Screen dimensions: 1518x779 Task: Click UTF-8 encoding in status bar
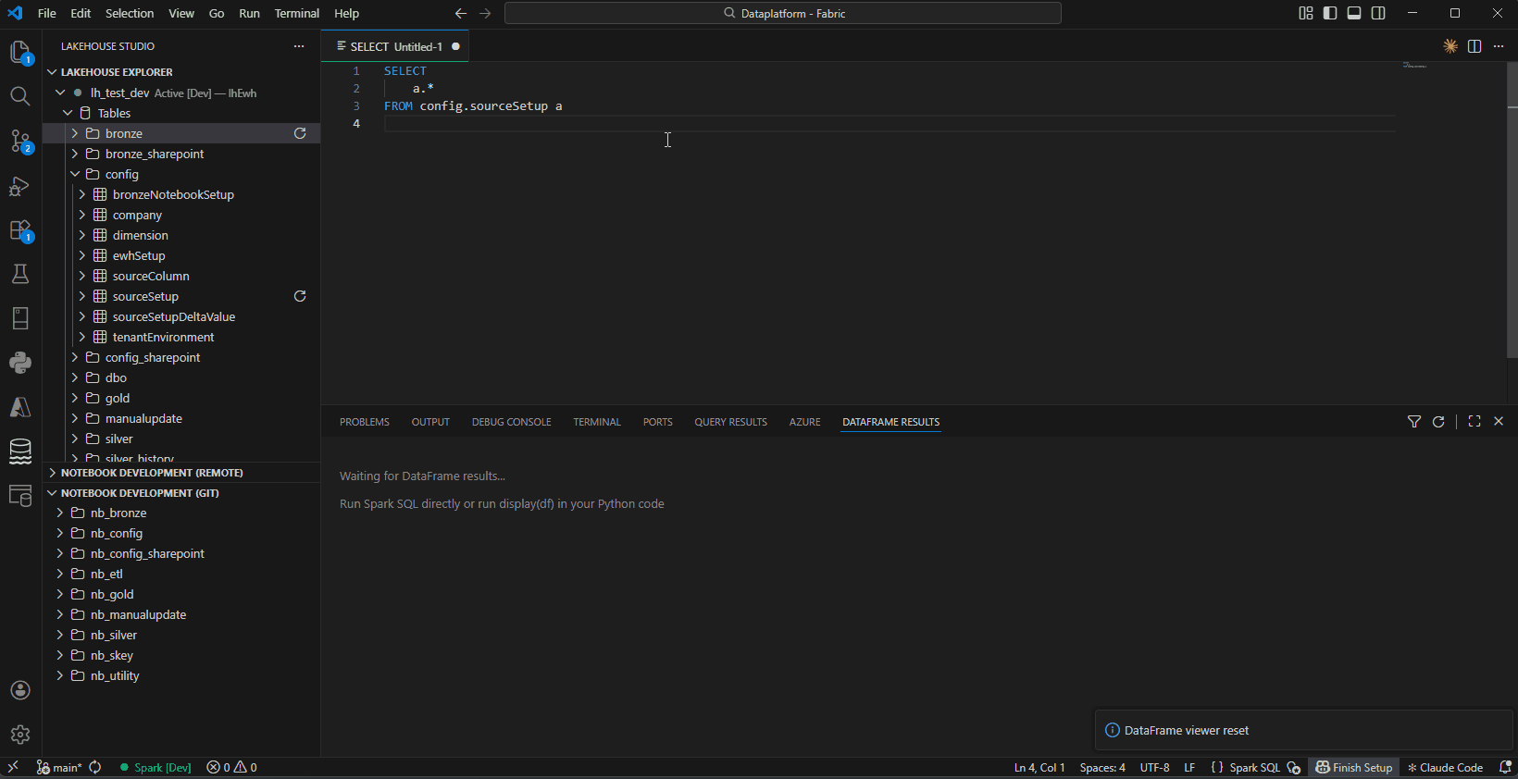(x=1154, y=767)
